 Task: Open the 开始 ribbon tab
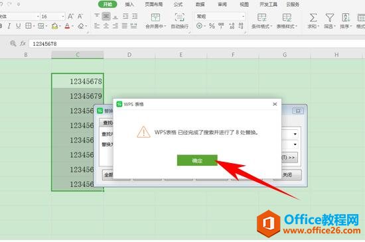[x=108, y=4]
